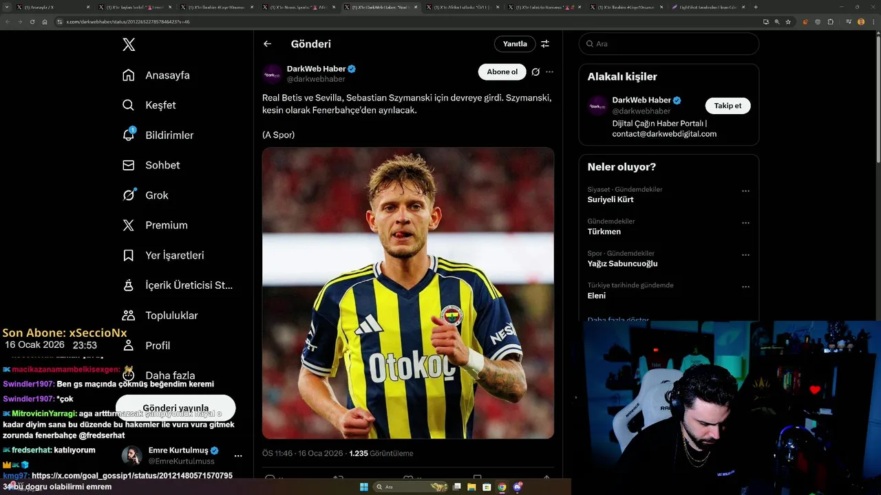The width and height of the screenshot is (881, 495).
Task: Open the Keşfet search icon
Action: pos(129,105)
